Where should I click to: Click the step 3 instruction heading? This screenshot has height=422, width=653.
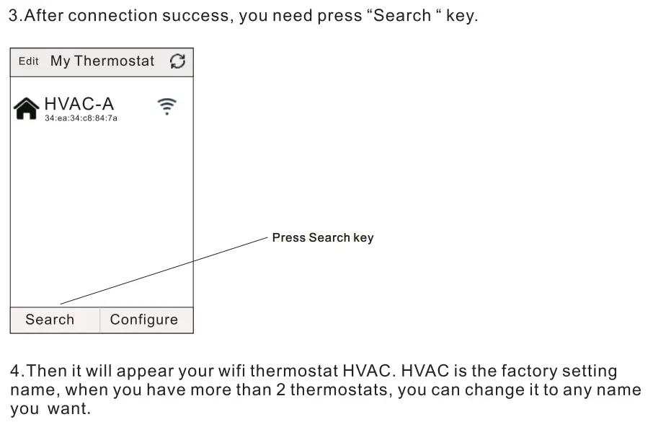click(x=242, y=16)
